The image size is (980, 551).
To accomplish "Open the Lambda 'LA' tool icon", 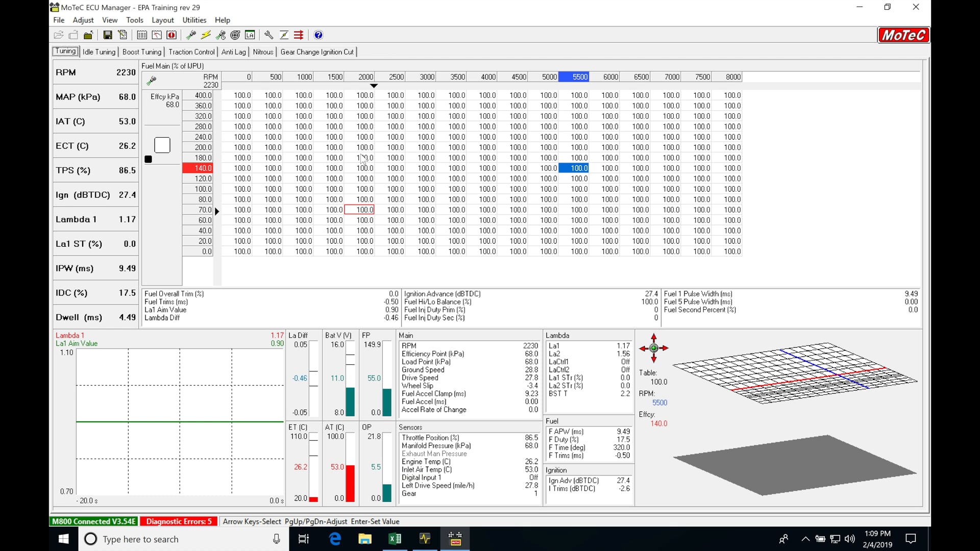I will pyautogui.click(x=250, y=35).
